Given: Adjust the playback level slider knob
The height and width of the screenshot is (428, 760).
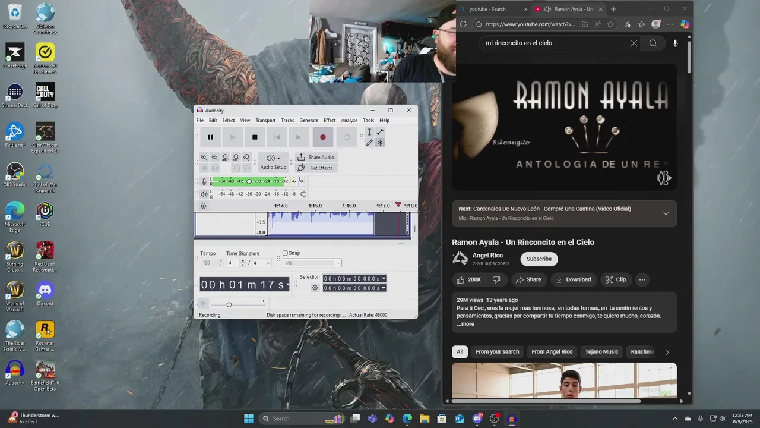Looking at the screenshot, I should click(303, 194).
